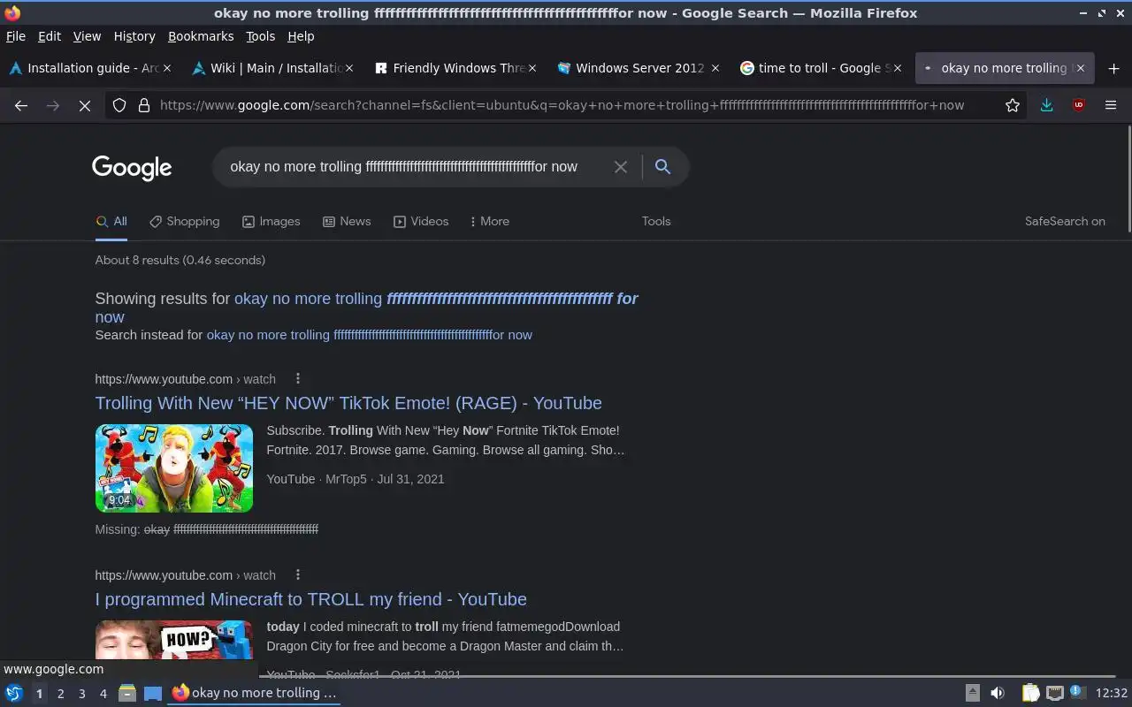Open I programmed Minecraft to TROLL result
Image resolution: width=1132 pixels, height=707 pixels.
pos(310,599)
